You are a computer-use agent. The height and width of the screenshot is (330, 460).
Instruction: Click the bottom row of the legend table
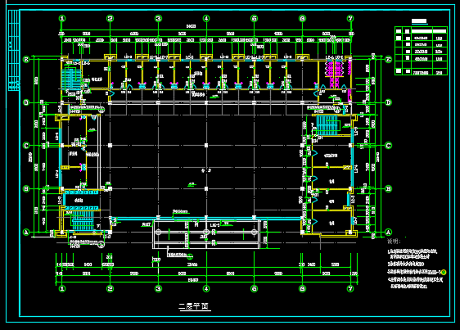(421, 72)
